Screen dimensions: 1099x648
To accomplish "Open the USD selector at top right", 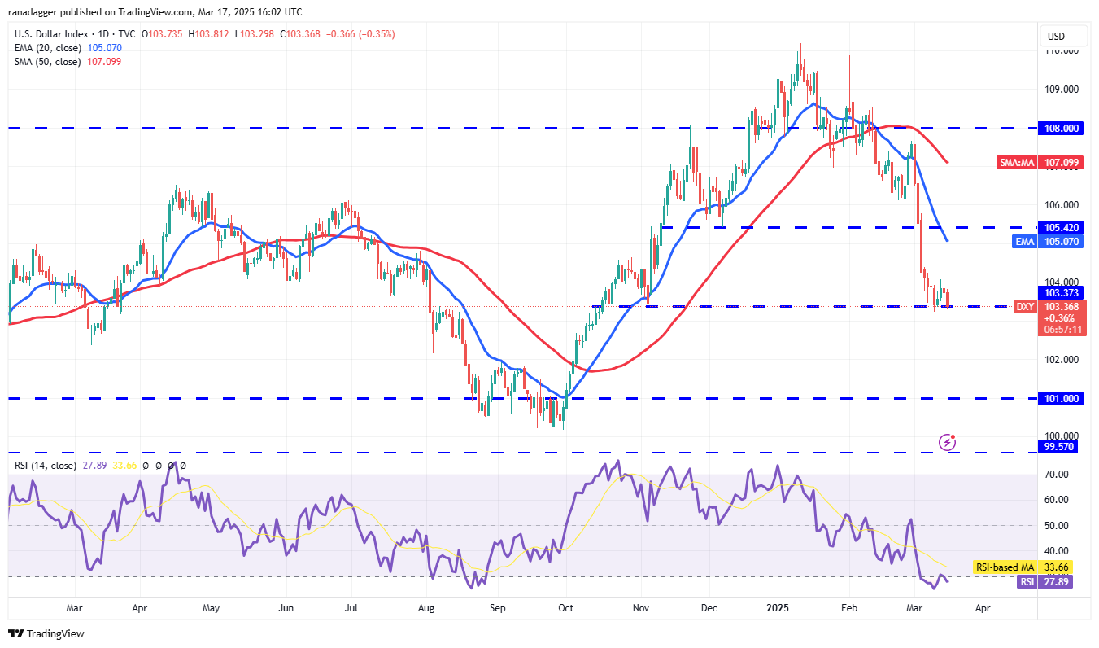I will coord(1063,35).
